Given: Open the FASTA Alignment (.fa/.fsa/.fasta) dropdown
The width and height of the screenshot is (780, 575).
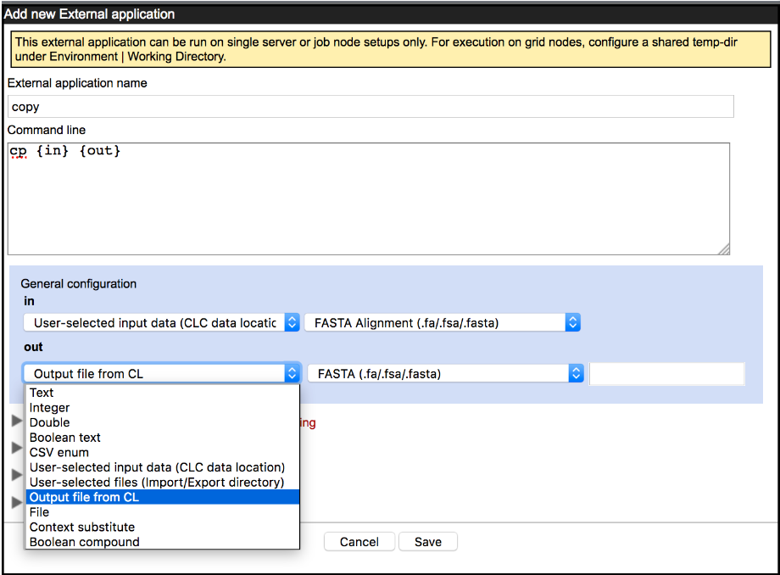Looking at the screenshot, I should [x=445, y=322].
